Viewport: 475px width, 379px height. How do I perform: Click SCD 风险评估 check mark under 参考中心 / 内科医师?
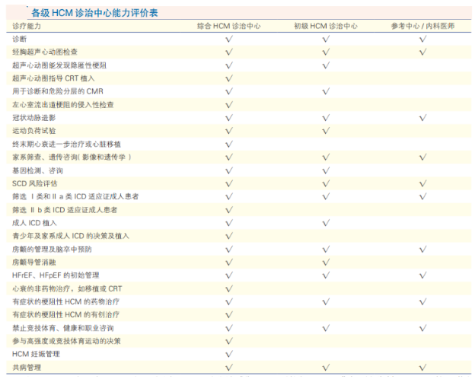click(423, 183)
